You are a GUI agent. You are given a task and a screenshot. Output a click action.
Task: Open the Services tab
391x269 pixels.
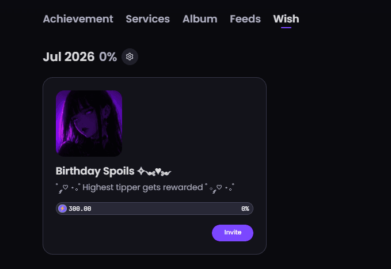(147, 19)
